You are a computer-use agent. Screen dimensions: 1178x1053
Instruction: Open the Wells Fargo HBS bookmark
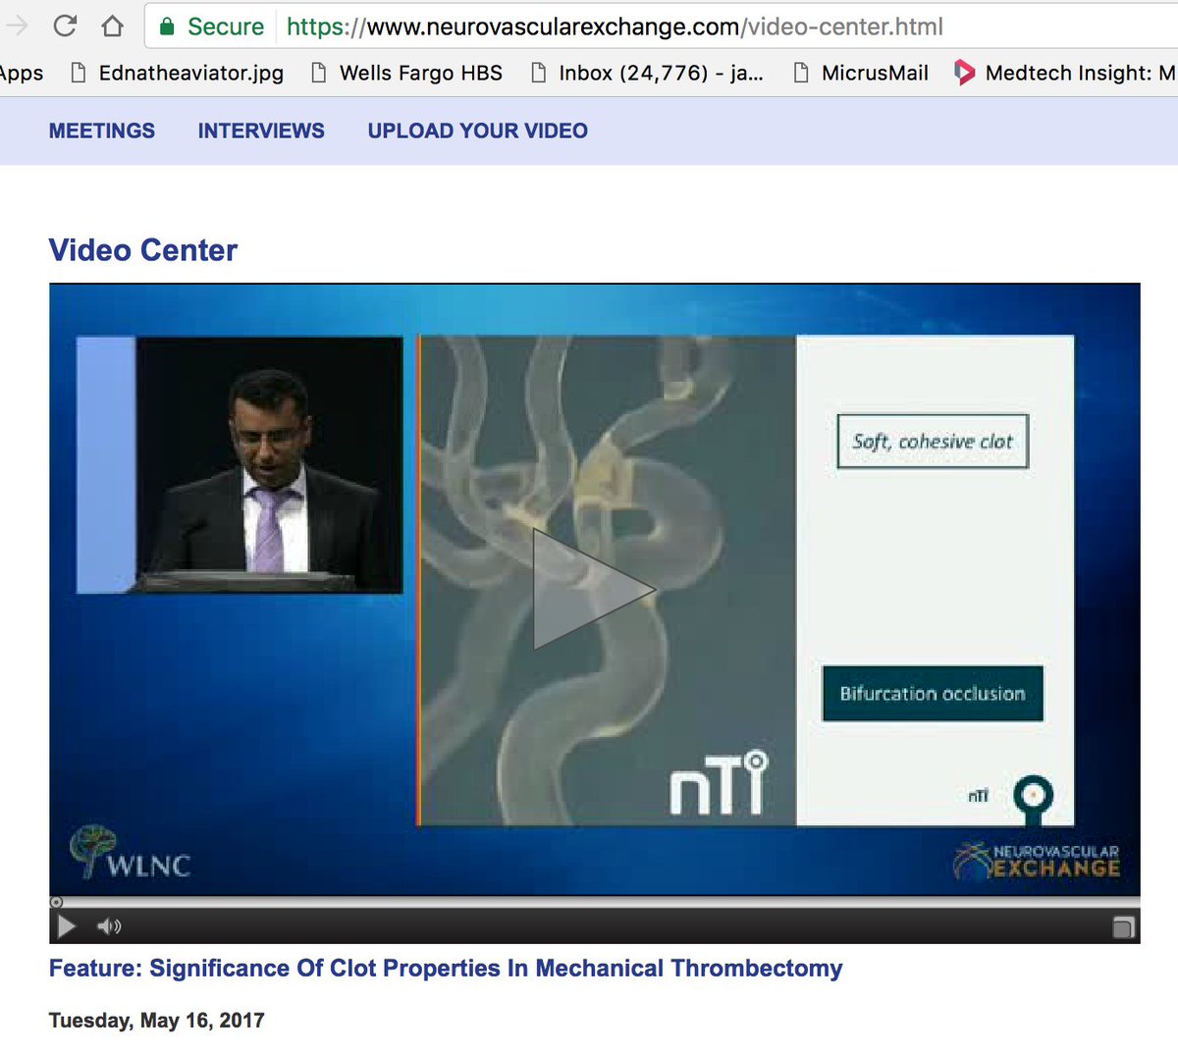[407, 73]
